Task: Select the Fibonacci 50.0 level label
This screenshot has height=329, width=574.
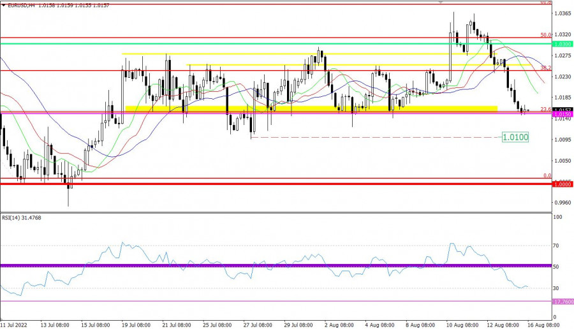Action: pyautogui.click(x=546, y=35)
